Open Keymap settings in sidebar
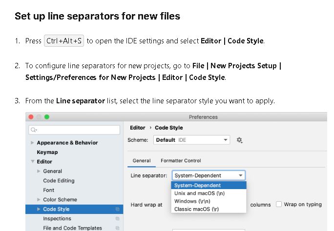 [x=47, y=152]
